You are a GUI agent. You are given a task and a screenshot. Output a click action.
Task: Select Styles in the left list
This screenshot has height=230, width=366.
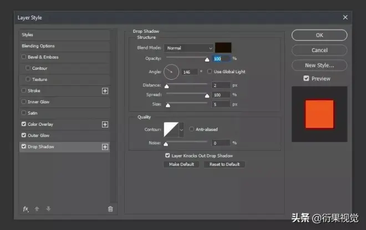point(65,35)
